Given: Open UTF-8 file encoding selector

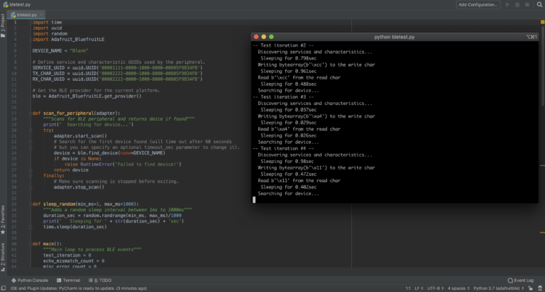Looking at the screenshot, I should pyautogui.click(x=434, y=288).
